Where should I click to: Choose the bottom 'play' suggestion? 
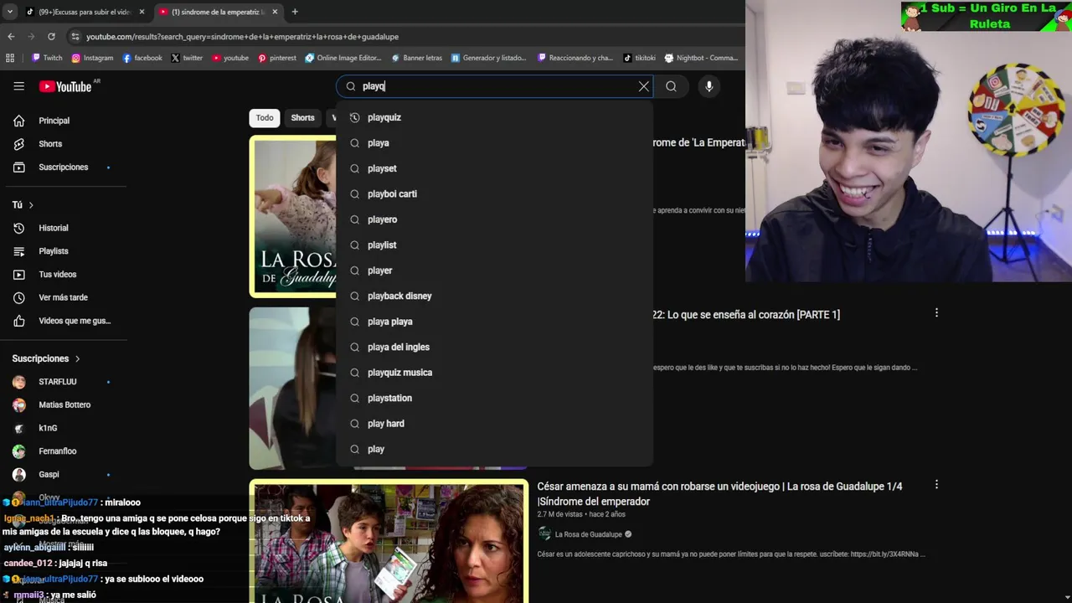[494, 450]
